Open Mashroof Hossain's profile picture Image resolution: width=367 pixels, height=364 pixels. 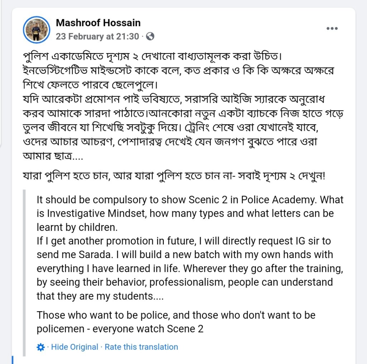[37, 30]
